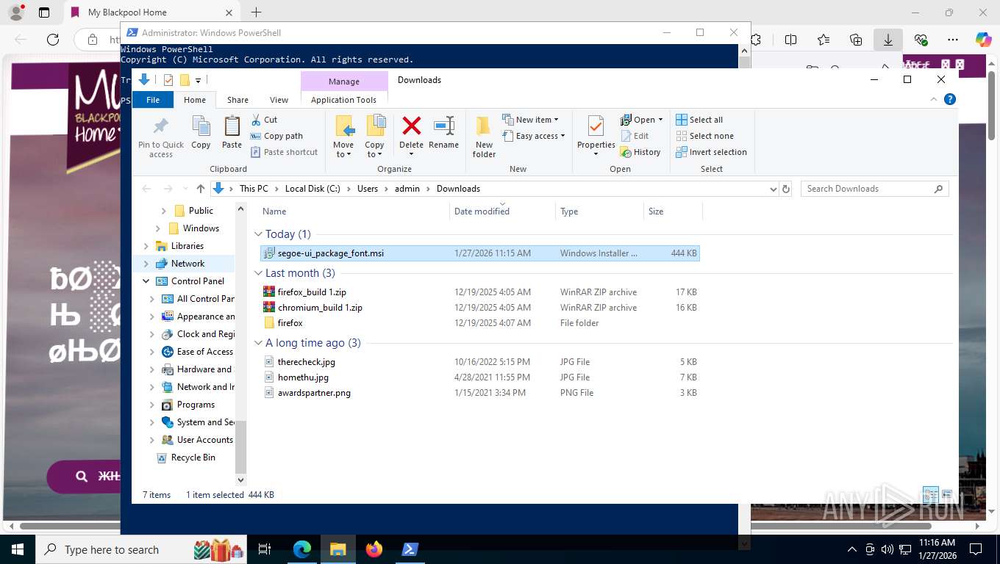
Task: Click Invert selection in the ribbon
Action: tap(710, 152)
